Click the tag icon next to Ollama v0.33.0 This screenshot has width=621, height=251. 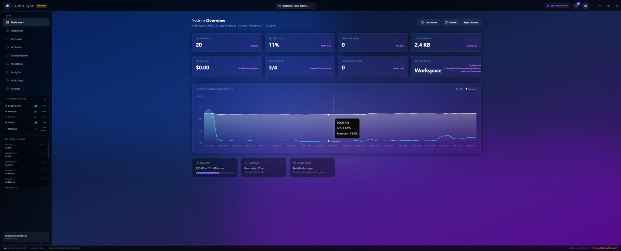(x=14, y=145)
